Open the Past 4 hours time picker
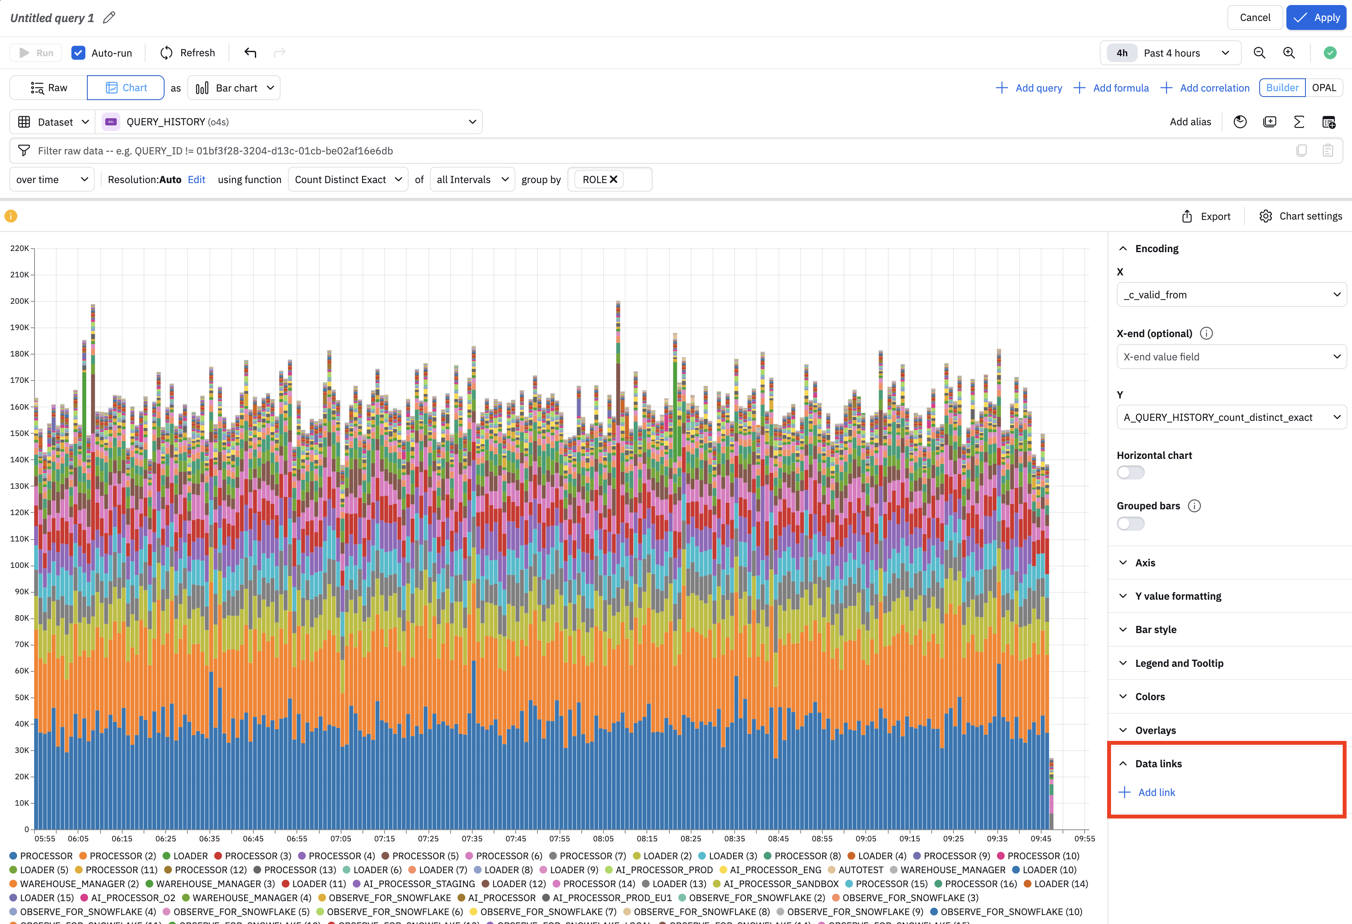This screenshot has height=924, width=1352. pos(1170,53)
